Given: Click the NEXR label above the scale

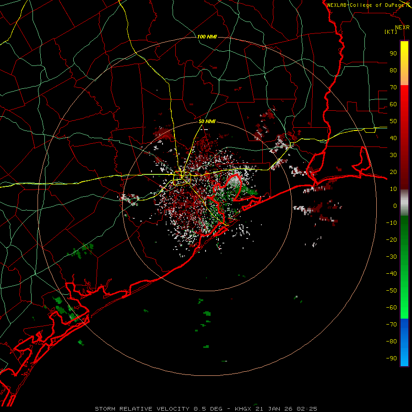Looking at the screenshot, I should click(x=402, y=27).
